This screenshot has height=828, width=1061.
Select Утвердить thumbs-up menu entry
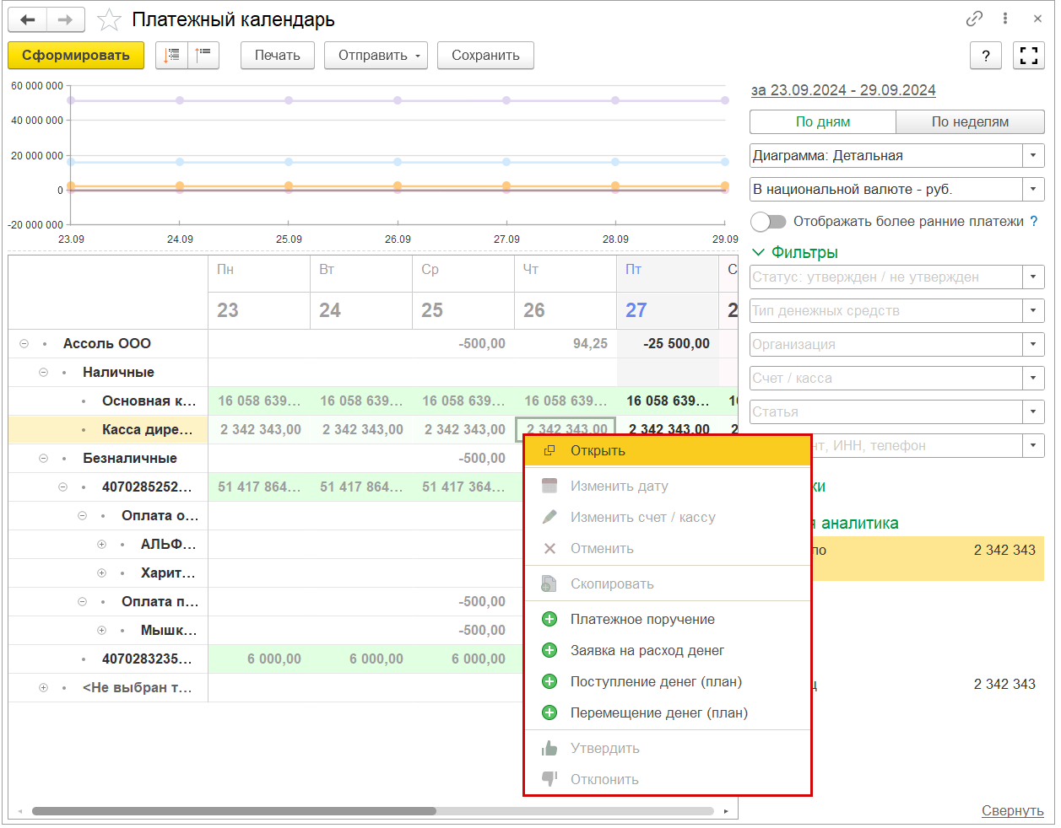pos(667,748)
